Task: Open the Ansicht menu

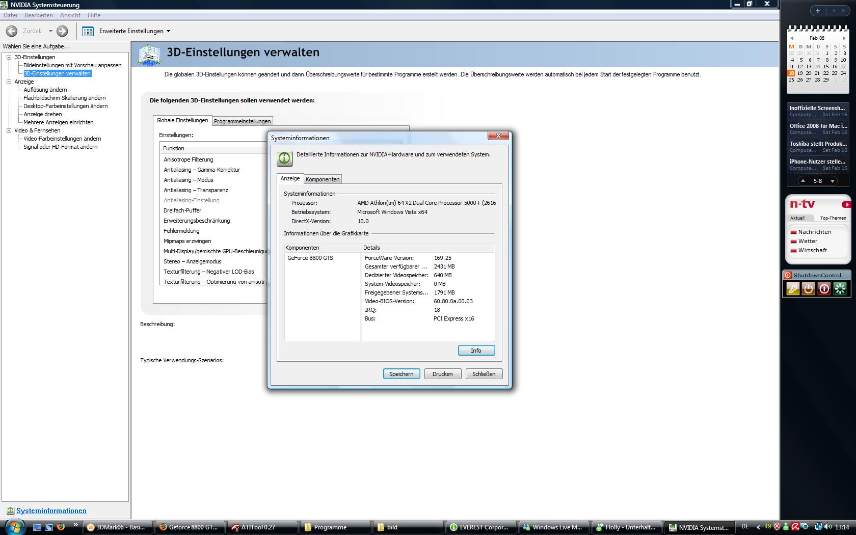Action: [x=70, y=15]
